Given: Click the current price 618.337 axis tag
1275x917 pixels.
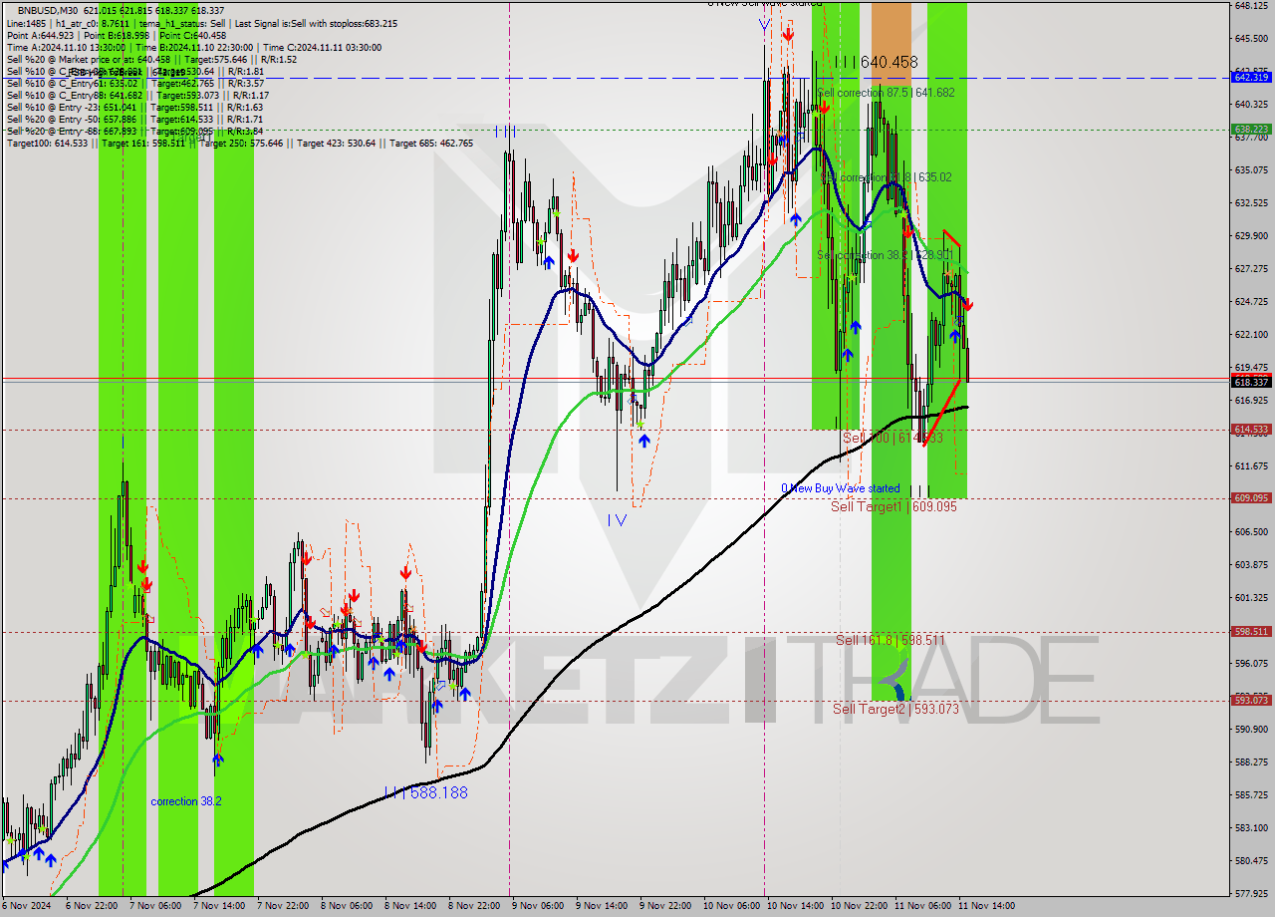Looking at the screenshot, I should [x=1251, y=382].
